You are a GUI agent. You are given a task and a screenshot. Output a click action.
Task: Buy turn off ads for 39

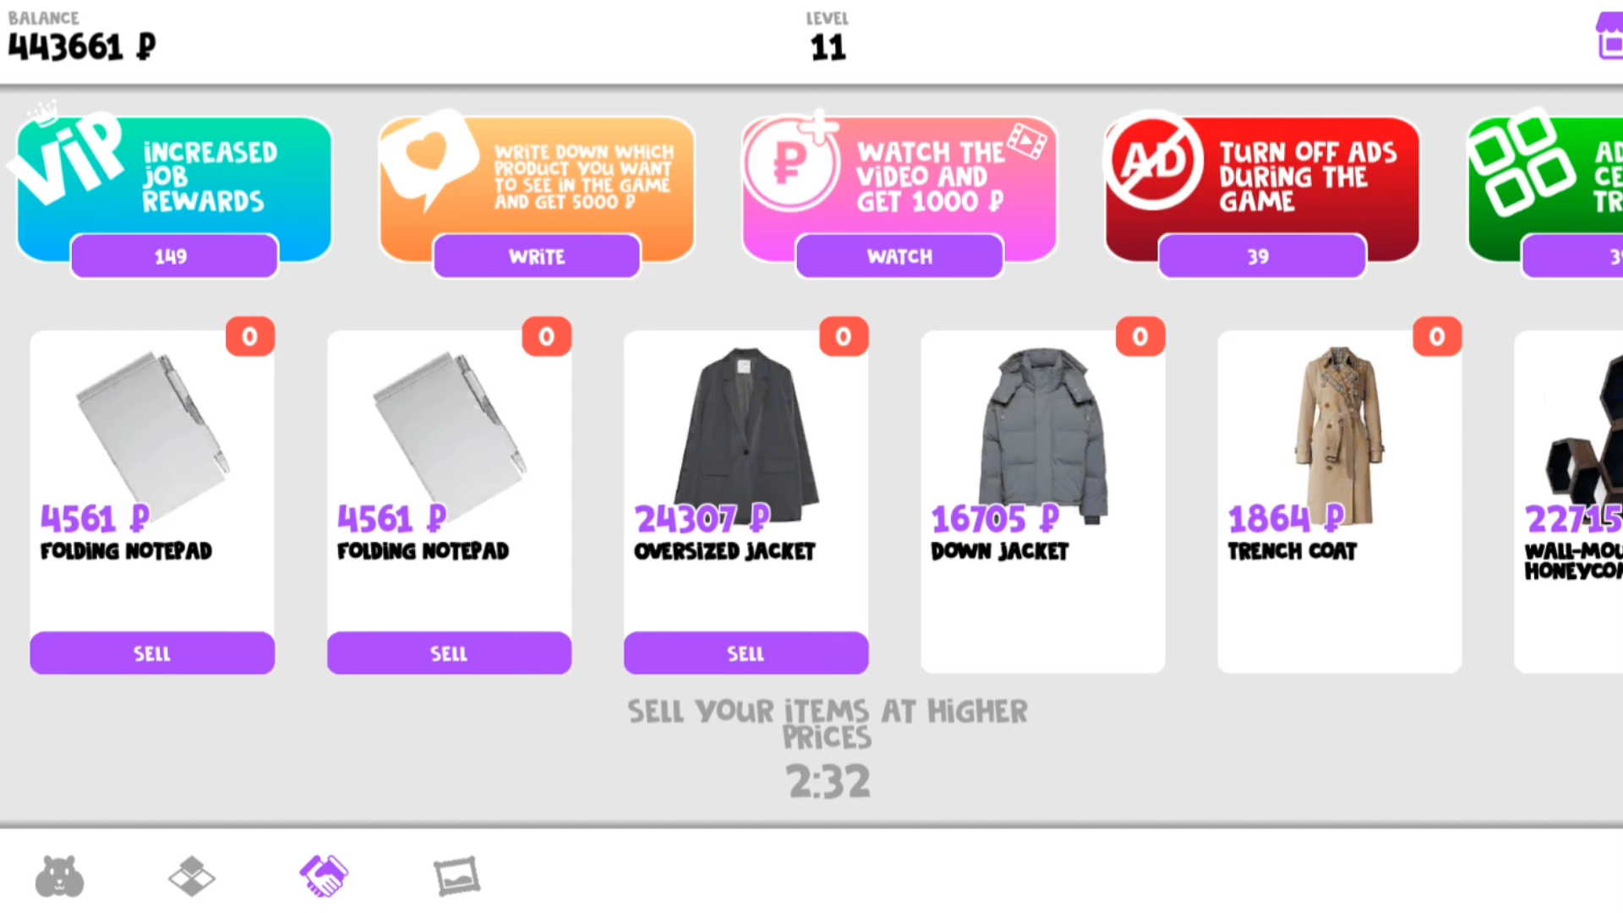pyautogui.click(x=1262, y=256)
